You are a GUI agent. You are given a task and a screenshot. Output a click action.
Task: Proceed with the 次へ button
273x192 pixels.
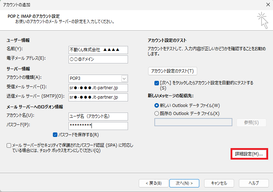184,183
